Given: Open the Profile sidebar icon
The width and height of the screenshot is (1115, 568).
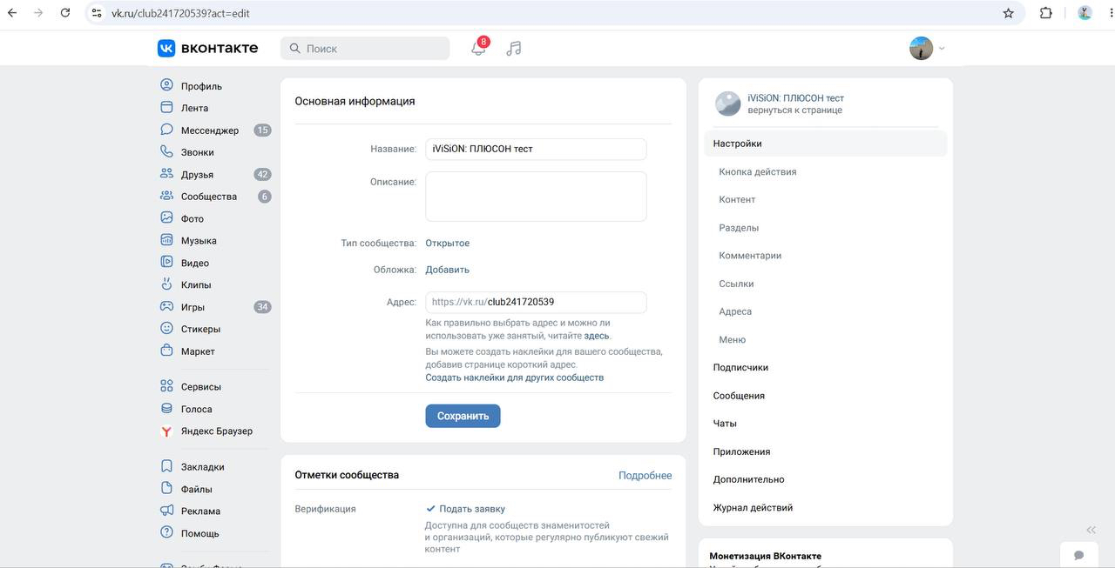Looking at the screenshot, I should tap(166, 85).
